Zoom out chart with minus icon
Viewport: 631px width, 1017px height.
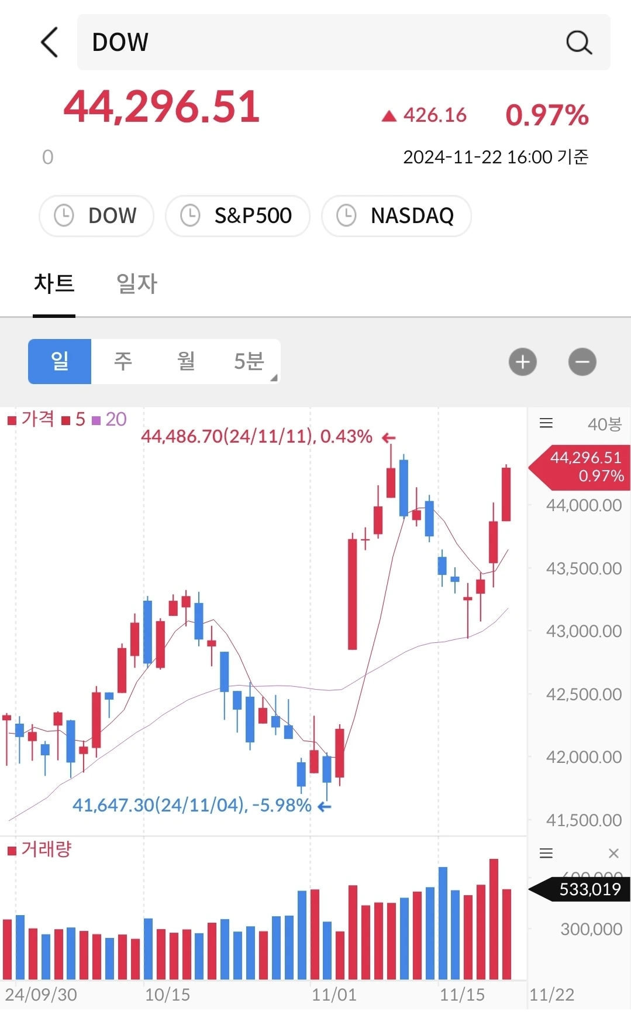(x=582, y=362)
